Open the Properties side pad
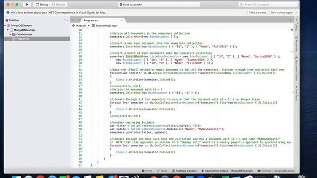Viewport: 317px width, 178px height. pyautogui.click(x=297, y=44)
